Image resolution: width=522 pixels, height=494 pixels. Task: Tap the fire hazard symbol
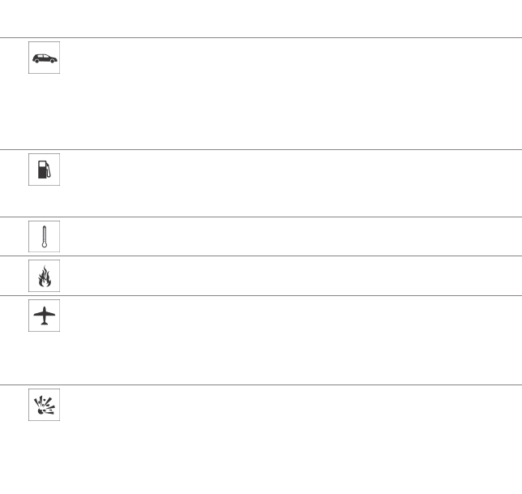tap(44, 276)
